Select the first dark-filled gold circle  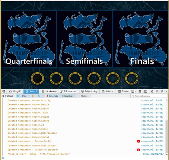coord(37,78)
